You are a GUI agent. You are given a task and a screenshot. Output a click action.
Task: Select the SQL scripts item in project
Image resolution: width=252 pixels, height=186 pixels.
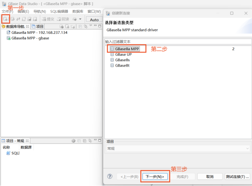pos(13,153)
